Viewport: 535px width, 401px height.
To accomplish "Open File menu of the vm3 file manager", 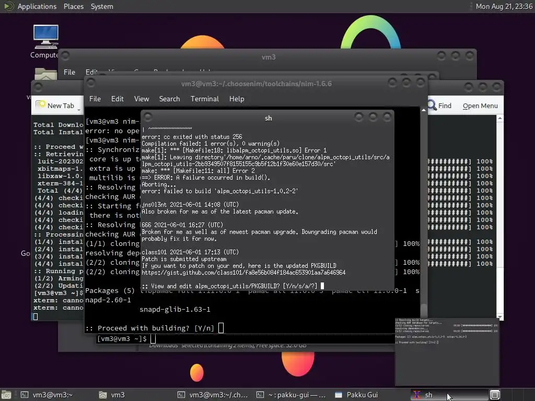I will (69, 72).
